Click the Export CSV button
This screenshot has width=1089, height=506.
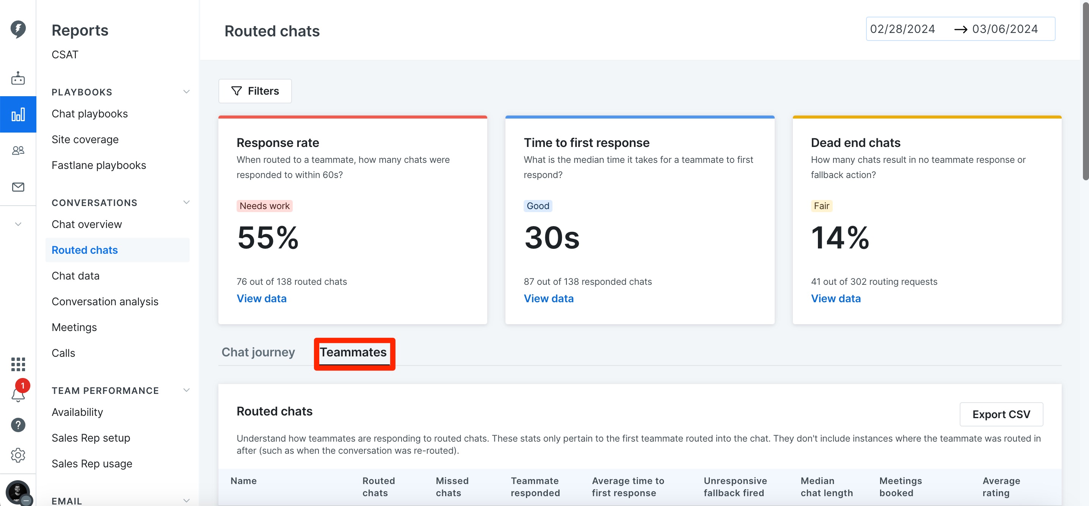click(x=1001, y=414)
